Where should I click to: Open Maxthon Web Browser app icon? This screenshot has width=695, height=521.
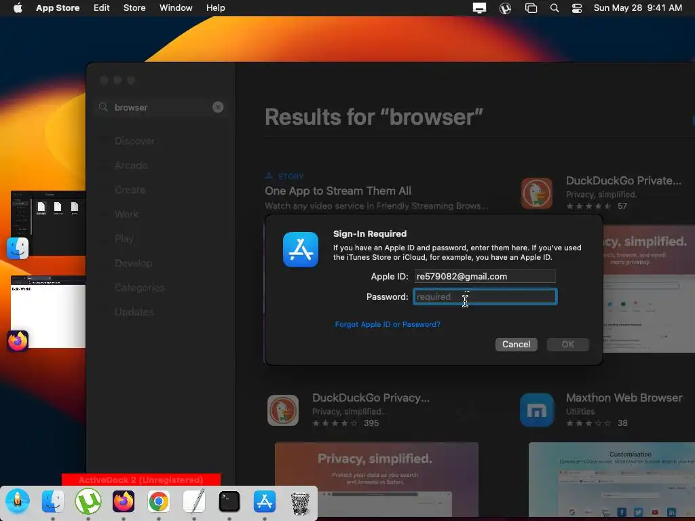tap(536, 410)
